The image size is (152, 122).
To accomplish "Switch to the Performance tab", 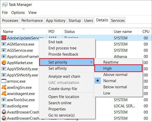I will pos(32,21).
